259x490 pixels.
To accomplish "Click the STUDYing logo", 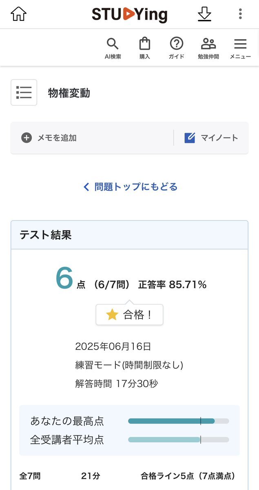I will (130, 15).
